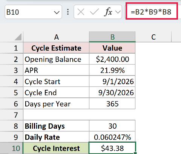This screenshot has width=181, height=154.
Task: Select row 8 header
Action: tap(12, 126)
